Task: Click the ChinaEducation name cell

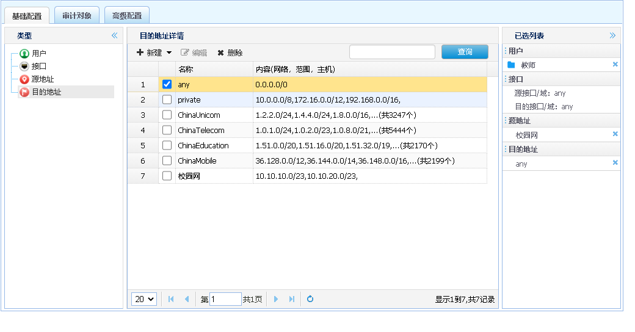Action: point(214,145)
